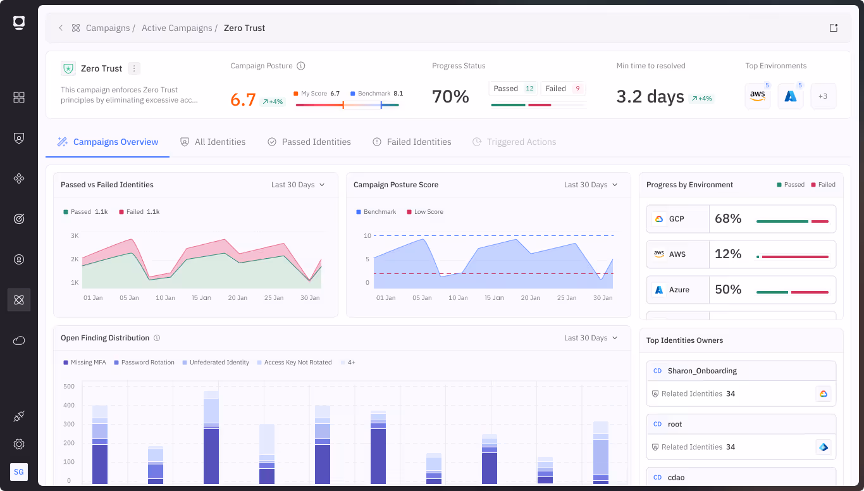The image size is (864, 491).
Task: Open the Sharon_Onboarding owner card
Action: tap(741, 383)
